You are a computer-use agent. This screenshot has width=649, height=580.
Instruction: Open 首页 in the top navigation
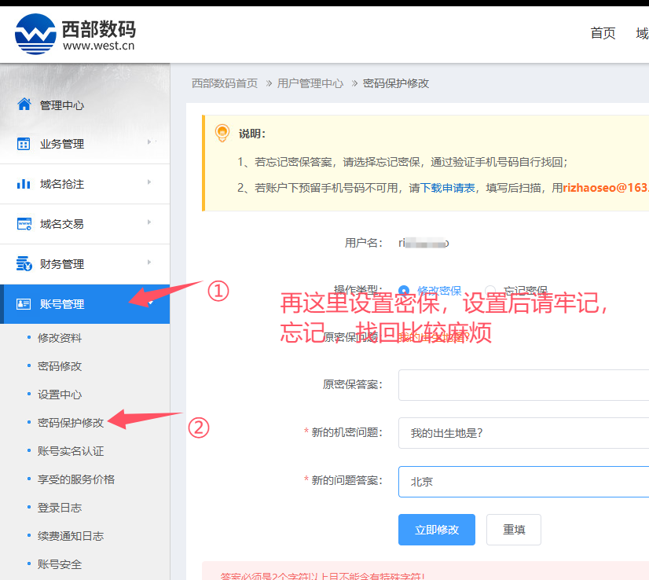click(x=603, y=34)
